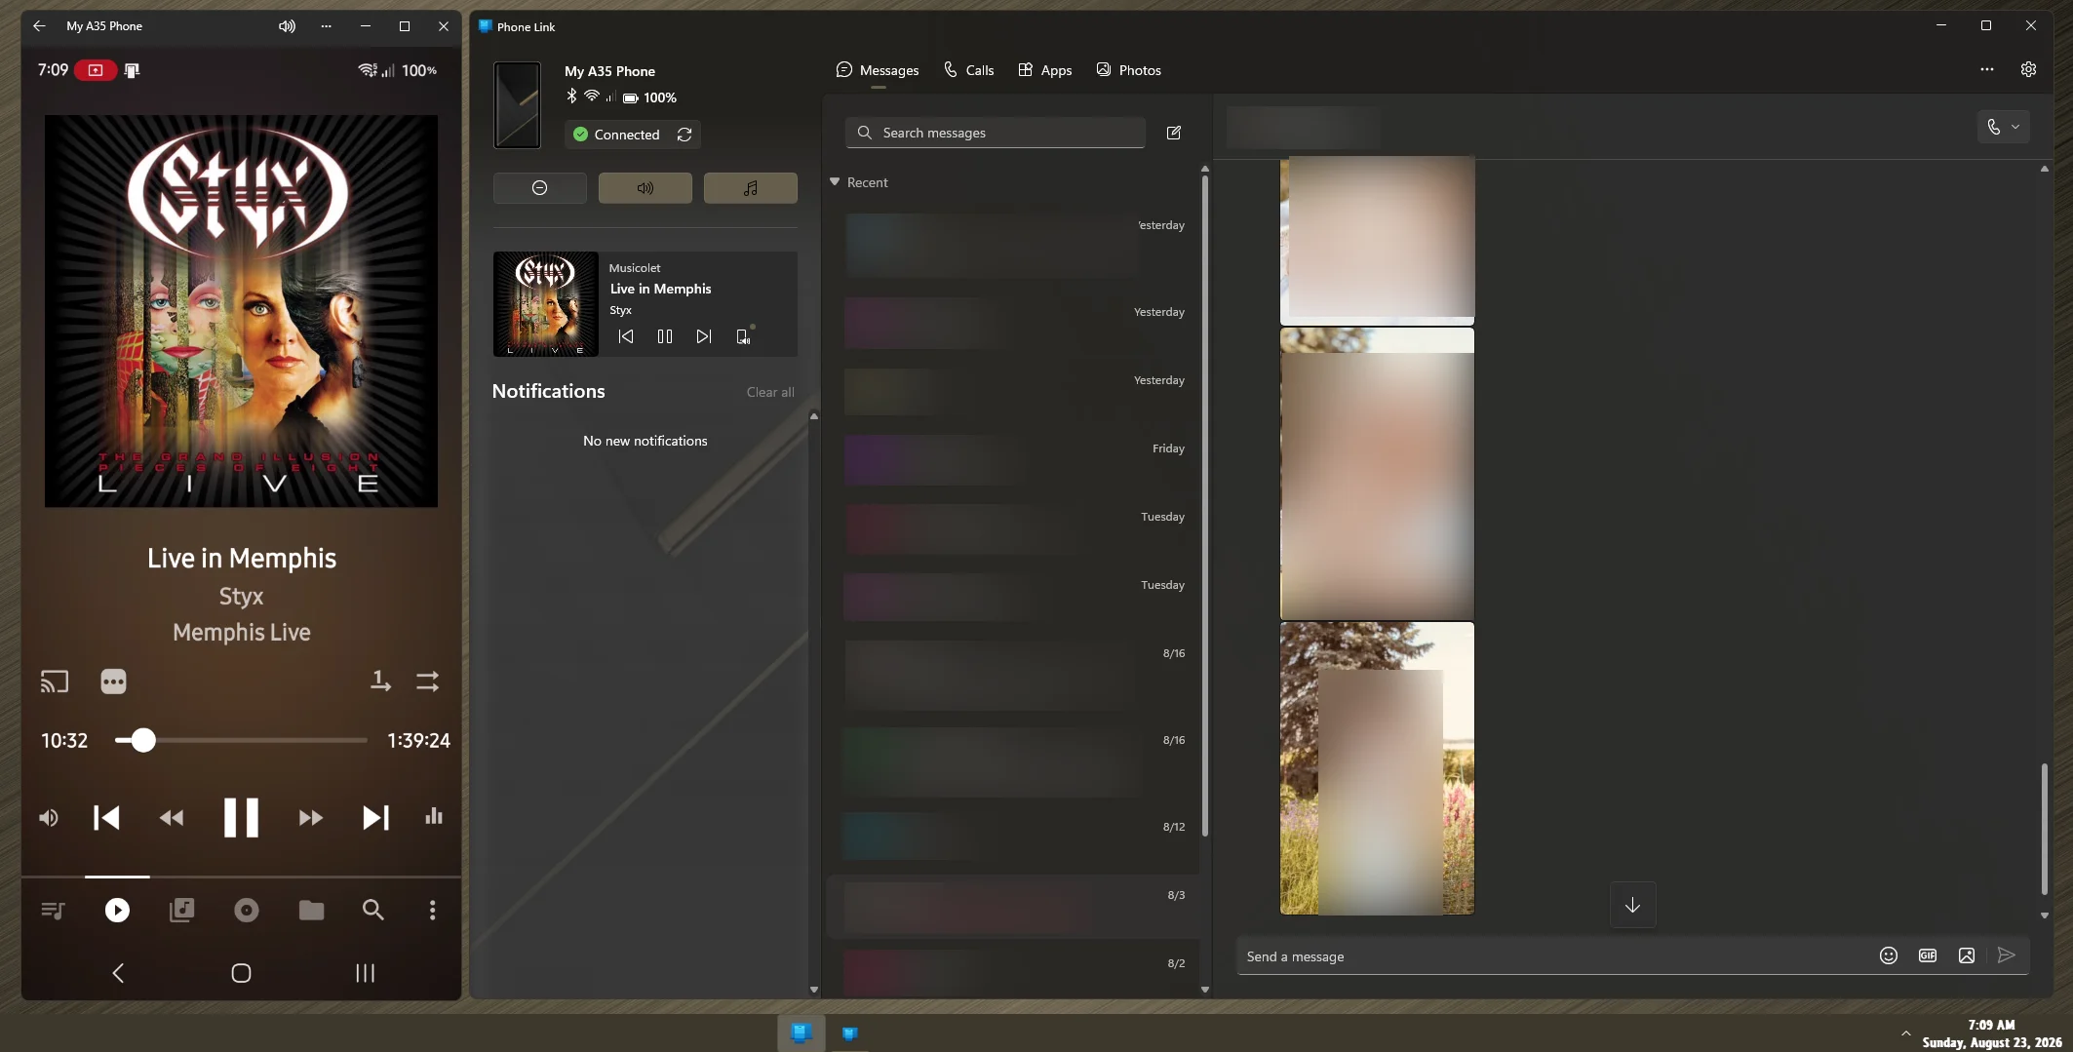Show hidden icons in the system tray

(x=1905, y=1033)
